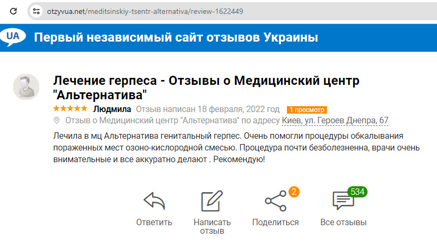Open Людмила's user avatar picture
437x246 pixels.
coord(26,87)
